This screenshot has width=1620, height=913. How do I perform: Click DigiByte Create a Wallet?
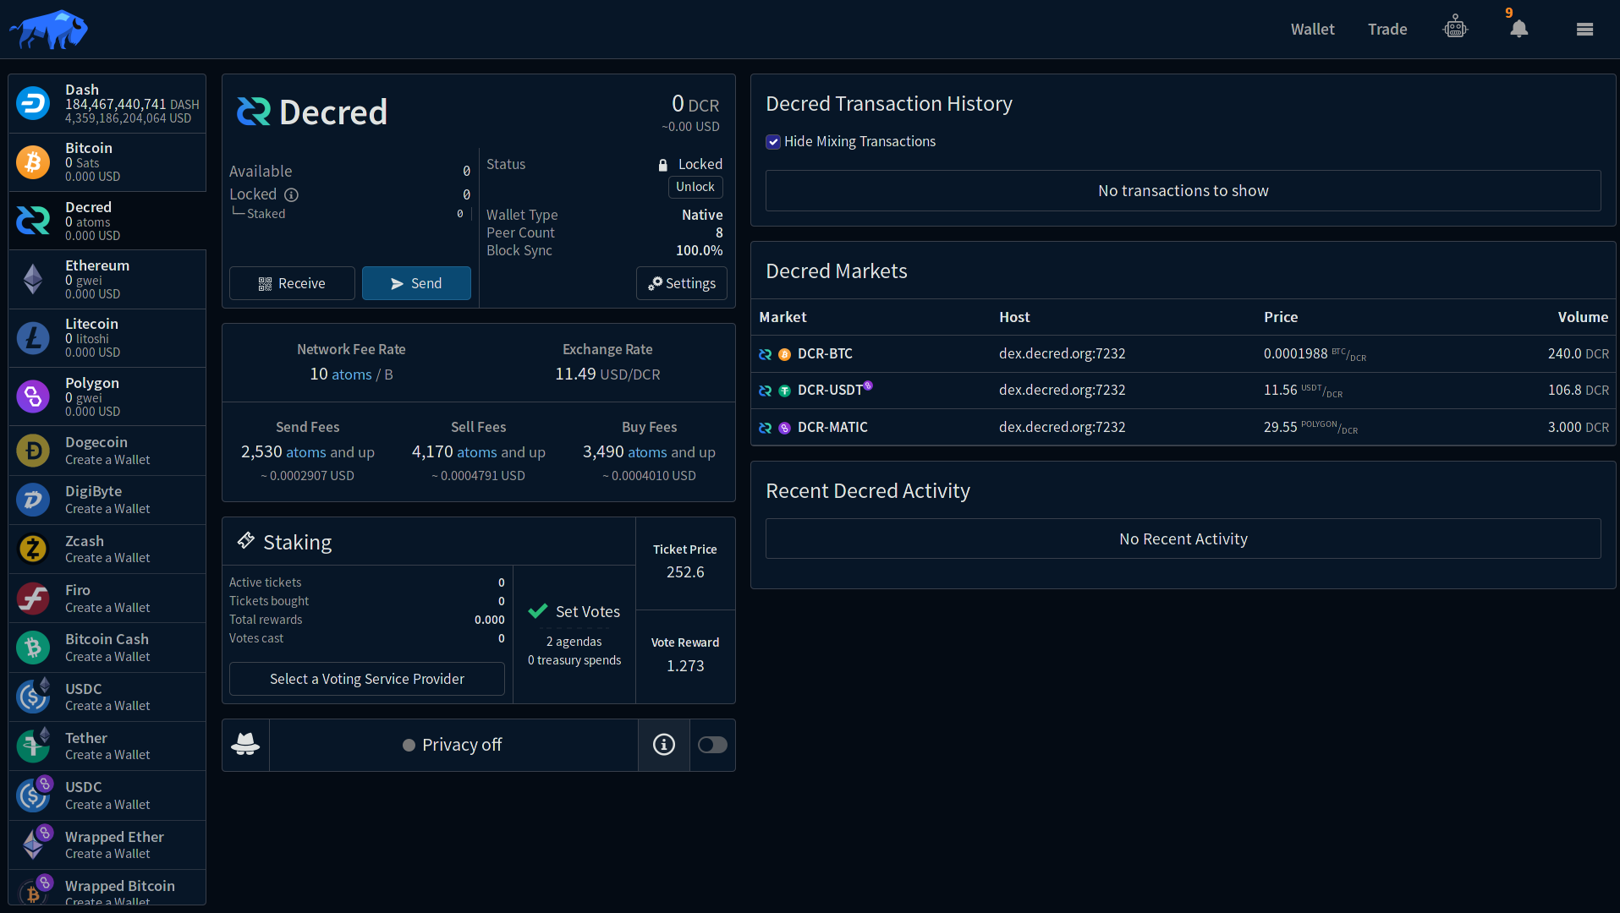point(107,509)
